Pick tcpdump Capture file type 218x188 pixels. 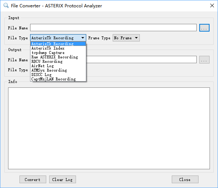[x=58, y=53]
